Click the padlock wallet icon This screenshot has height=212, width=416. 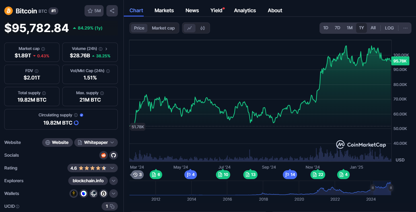coord(104,194)
